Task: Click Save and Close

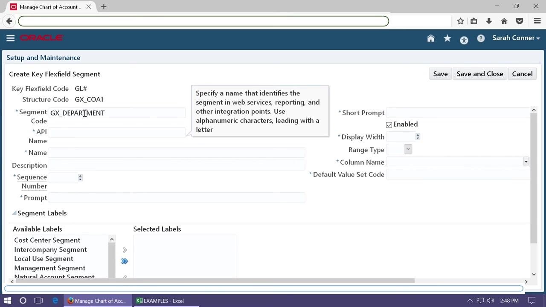Action: coord(480,74)
